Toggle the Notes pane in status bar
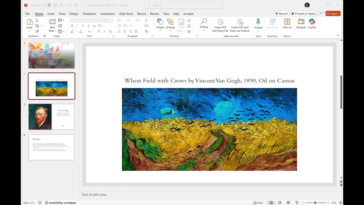The height and width of the screenshot is (205, 364). click(x=258, y=203)
